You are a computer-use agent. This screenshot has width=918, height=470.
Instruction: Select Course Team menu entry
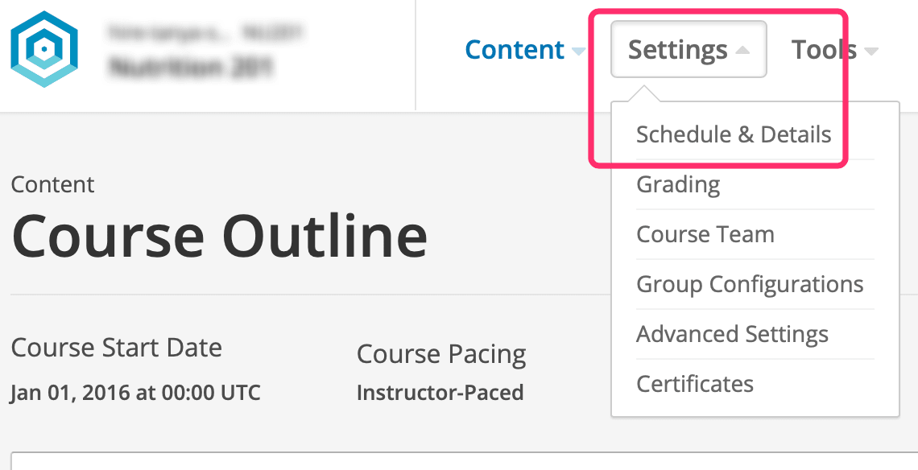[705, 234]
